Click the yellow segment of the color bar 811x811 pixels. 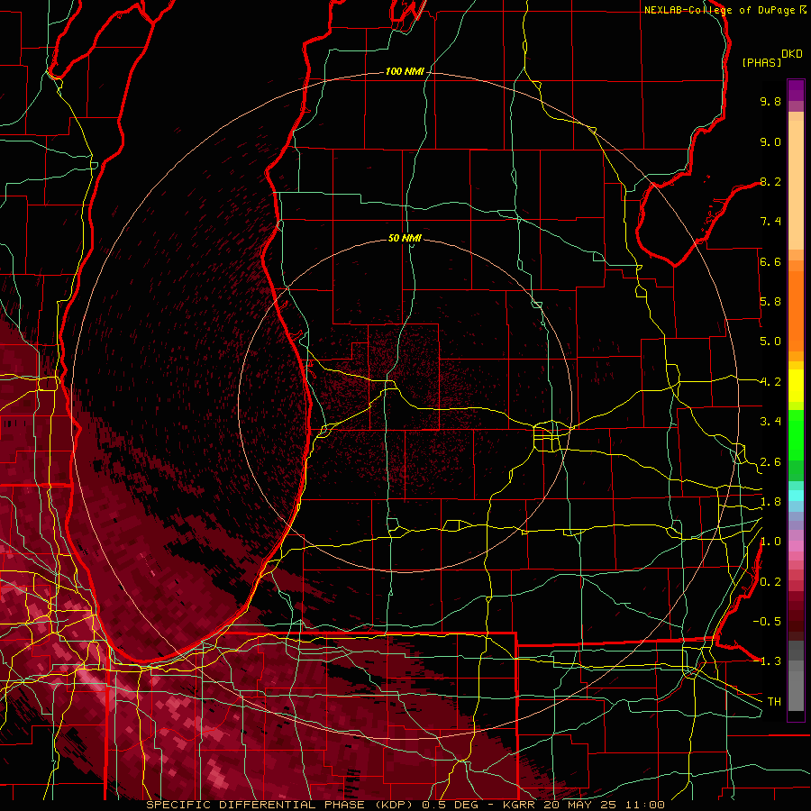[796, 386]
